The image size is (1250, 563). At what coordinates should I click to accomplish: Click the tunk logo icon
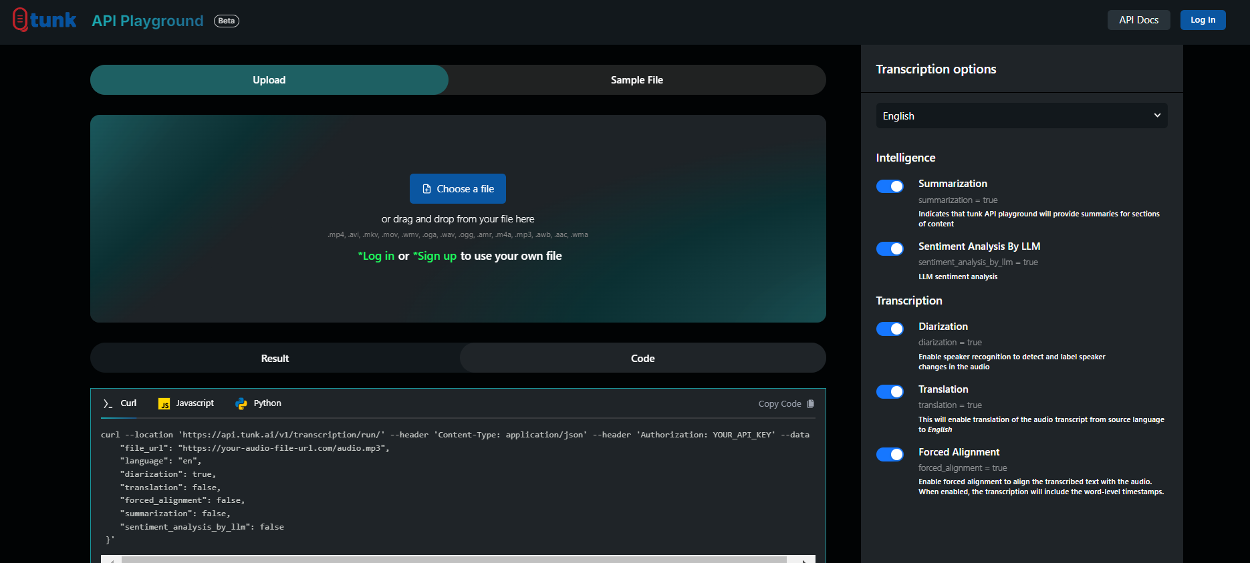(x=21, y=20)
